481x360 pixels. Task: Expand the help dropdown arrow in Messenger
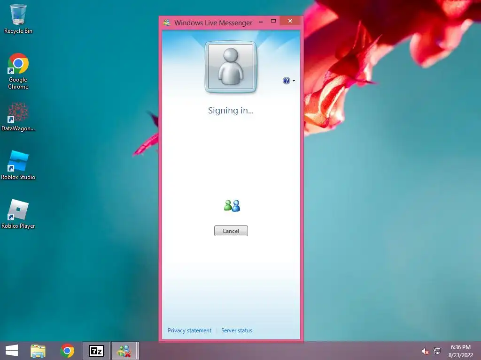coord(294,81)
